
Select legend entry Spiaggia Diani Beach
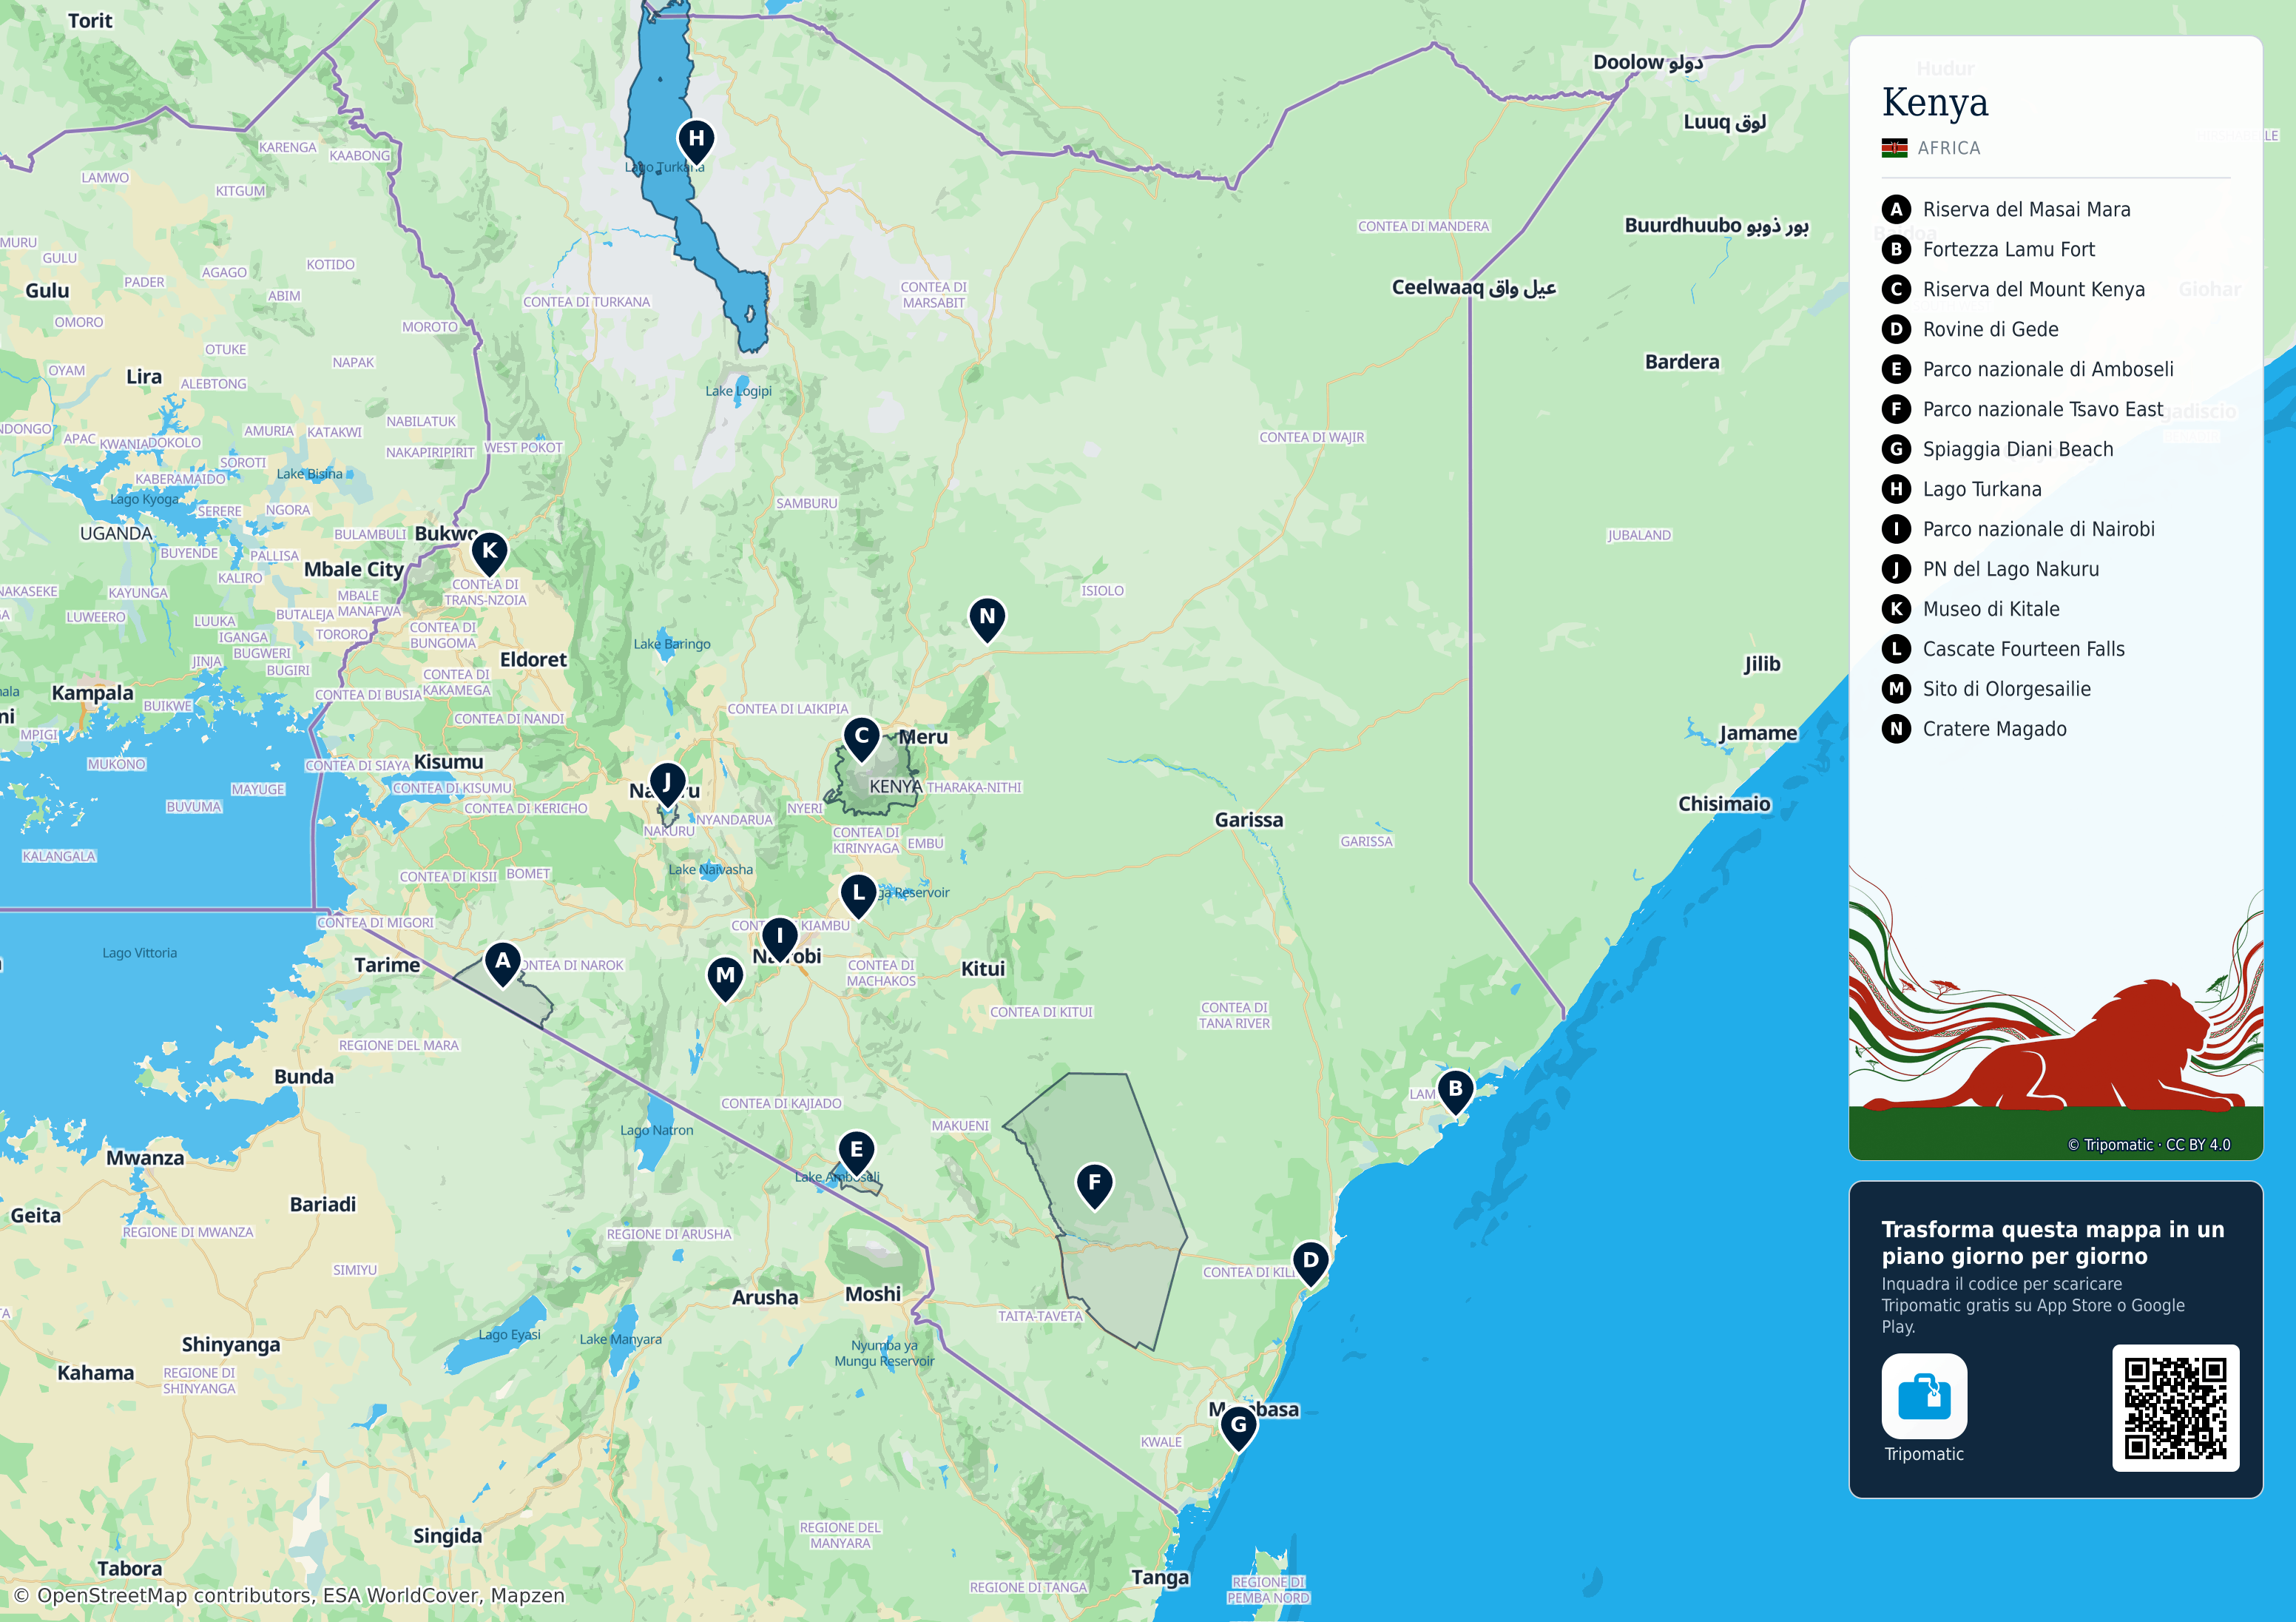[x=2018, y=449]
